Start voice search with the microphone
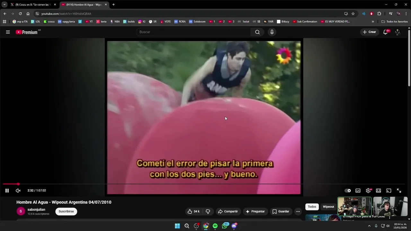 pos(272,32)
